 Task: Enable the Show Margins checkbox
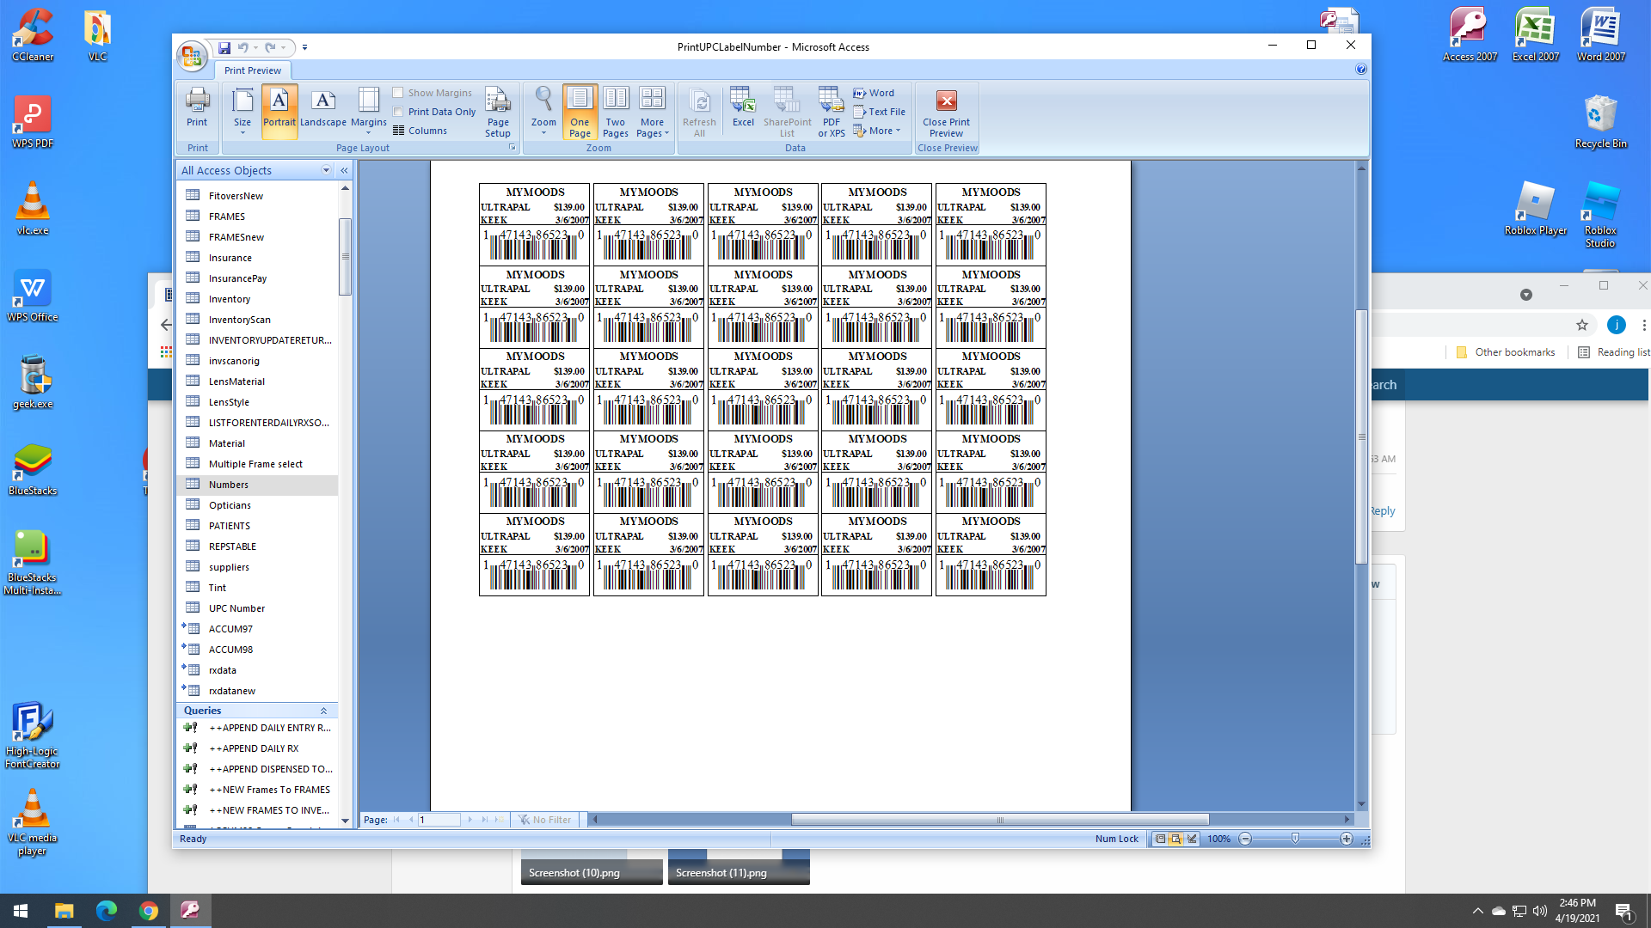(x=398, y=93)
